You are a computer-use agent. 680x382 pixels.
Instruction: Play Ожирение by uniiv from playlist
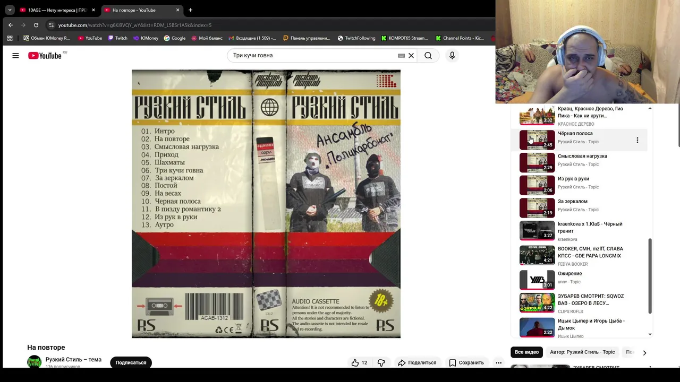(x=579, y=280)
